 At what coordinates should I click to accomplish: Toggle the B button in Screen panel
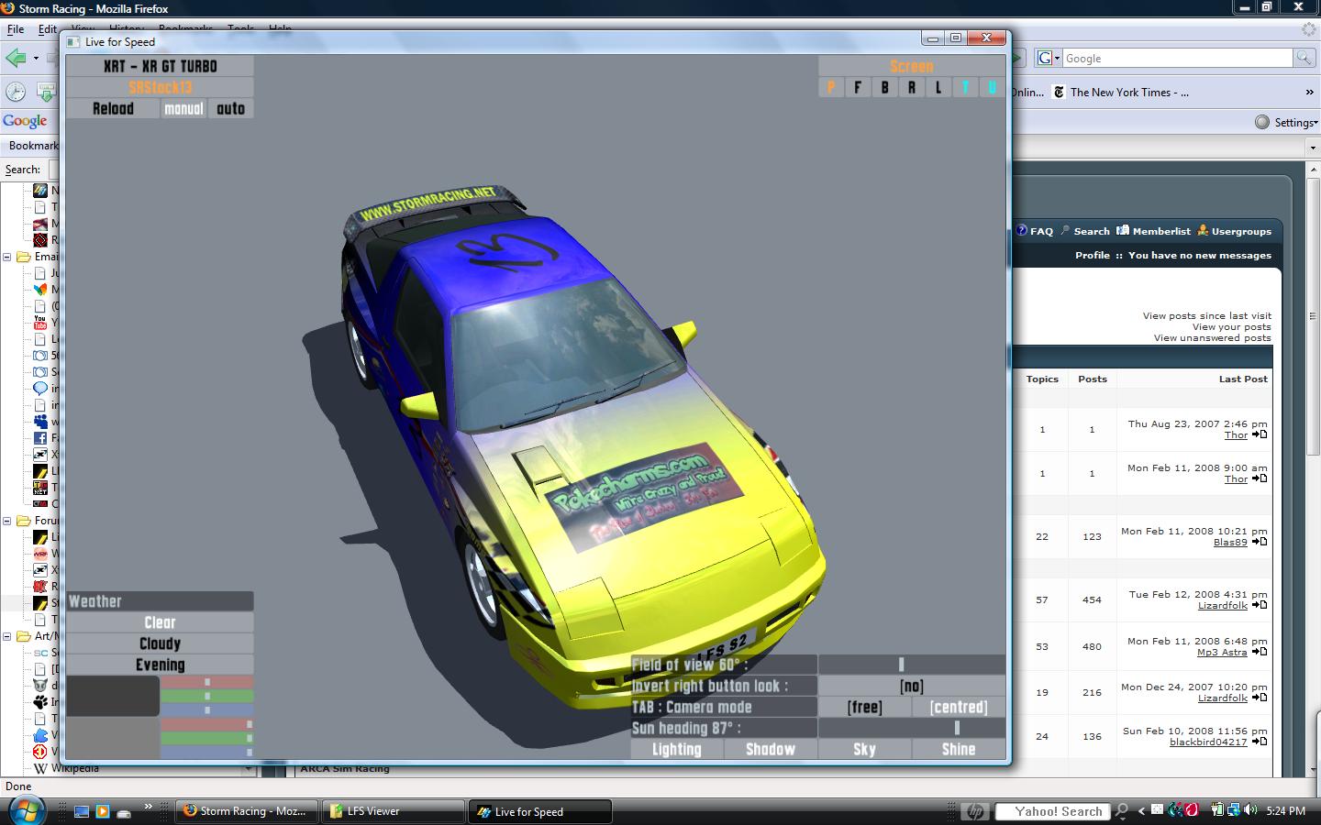click(x=884, y=87)
